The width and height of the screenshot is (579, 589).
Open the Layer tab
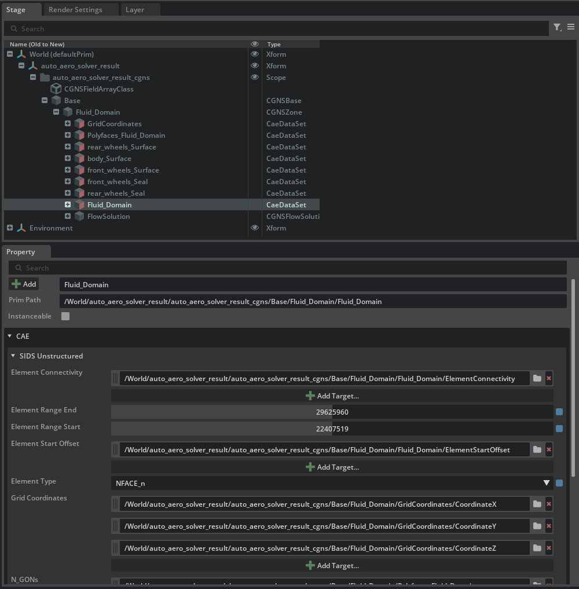[135, 9]
